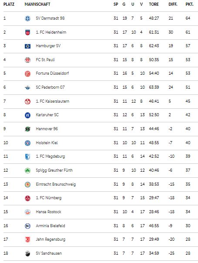
Task: Click the Karlsruher SC blue crest
Action: coord(27,115)
